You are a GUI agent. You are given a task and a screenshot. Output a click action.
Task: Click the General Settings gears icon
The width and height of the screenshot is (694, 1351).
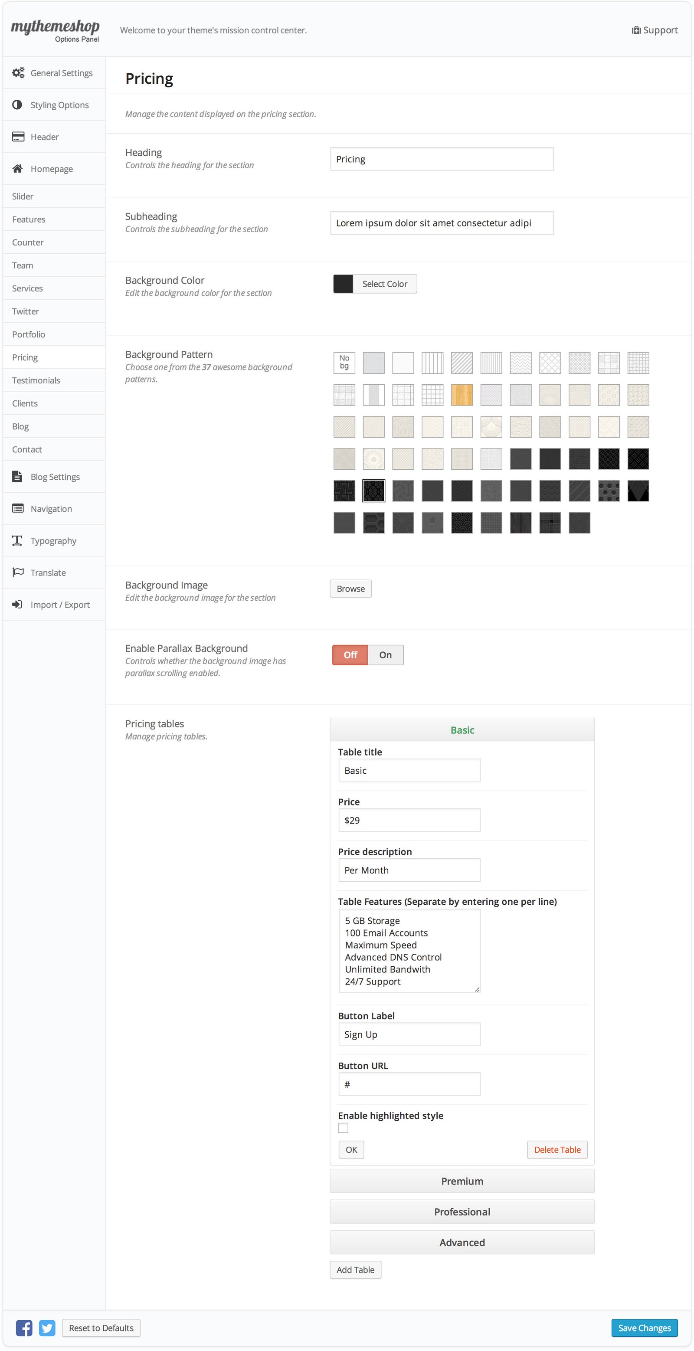click(18, 73)
